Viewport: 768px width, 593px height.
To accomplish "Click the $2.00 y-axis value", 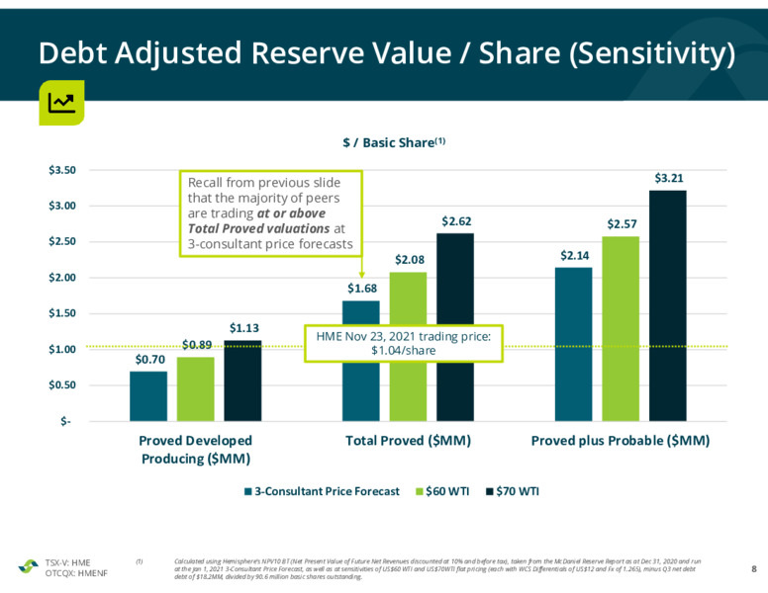I will pos(62,278).
